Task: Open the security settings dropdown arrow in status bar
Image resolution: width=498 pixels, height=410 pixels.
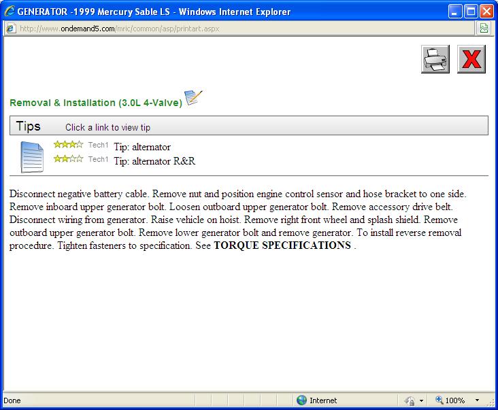Action: (x=421, y=400)
